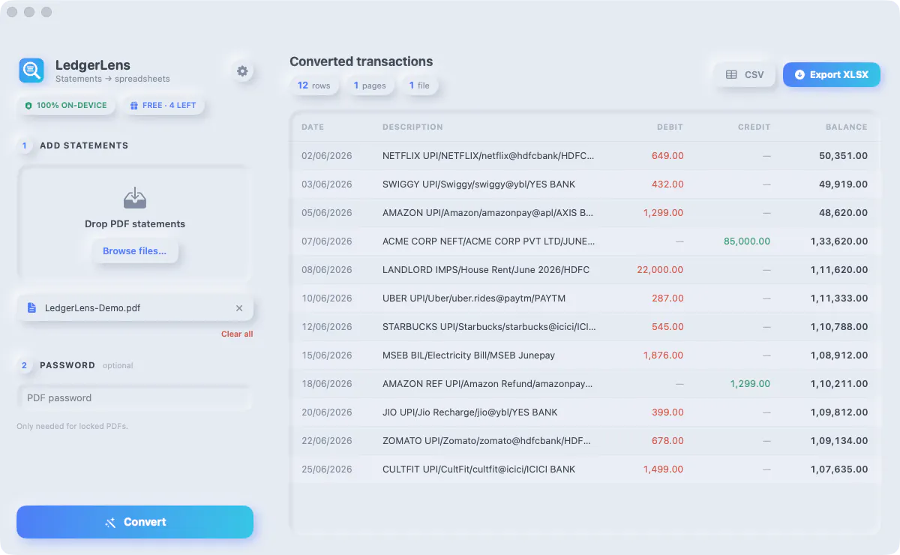Click debit amount 432.00
This screenshot has width=900, height=555.
667,184
